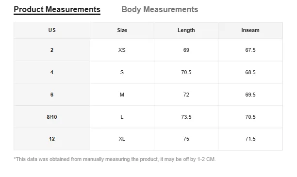This screenshot has height=177, width=297.
Task: Click the 71.5 inseam value
Action: pos(250,139)
